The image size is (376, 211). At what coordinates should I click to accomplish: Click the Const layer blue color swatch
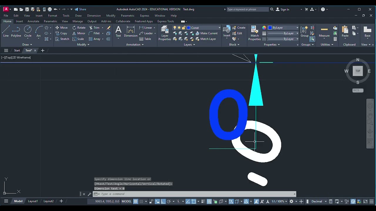coord(189,28)
